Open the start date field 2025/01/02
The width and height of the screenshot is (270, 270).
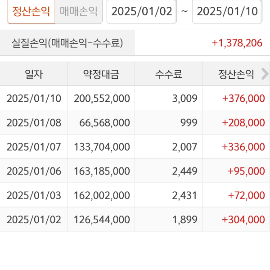142,11
